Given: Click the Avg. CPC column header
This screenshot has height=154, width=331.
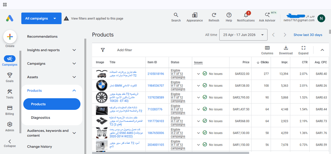Looking at the screenshot, I should tap(321, 62).
